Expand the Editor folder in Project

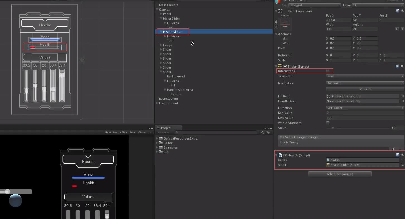pos(157,143)
